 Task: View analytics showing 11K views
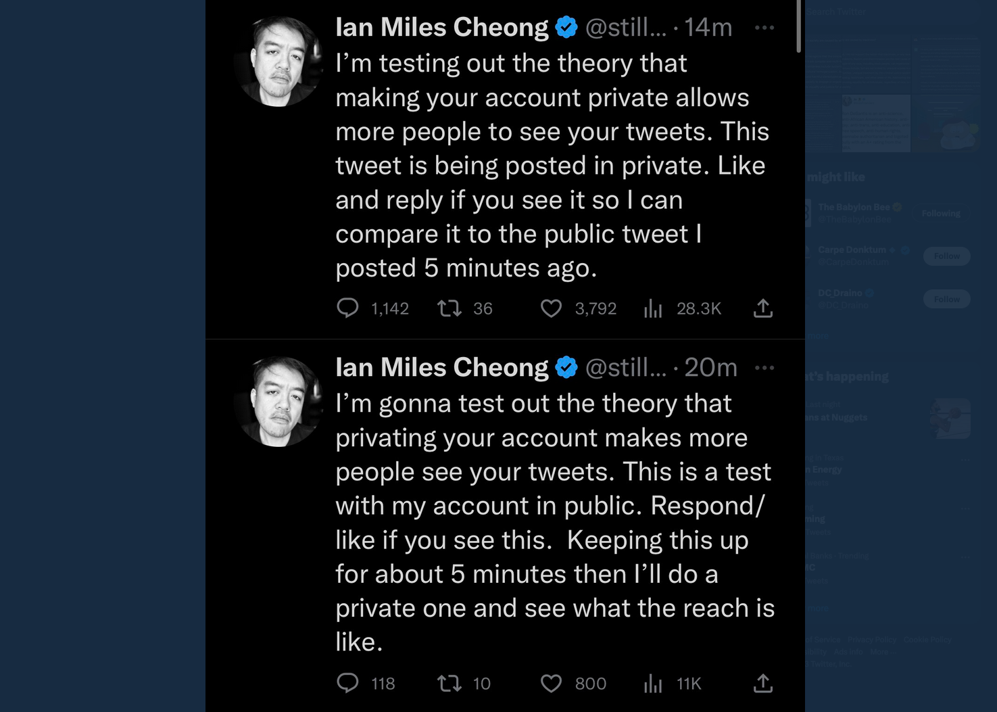coord(653,684)
